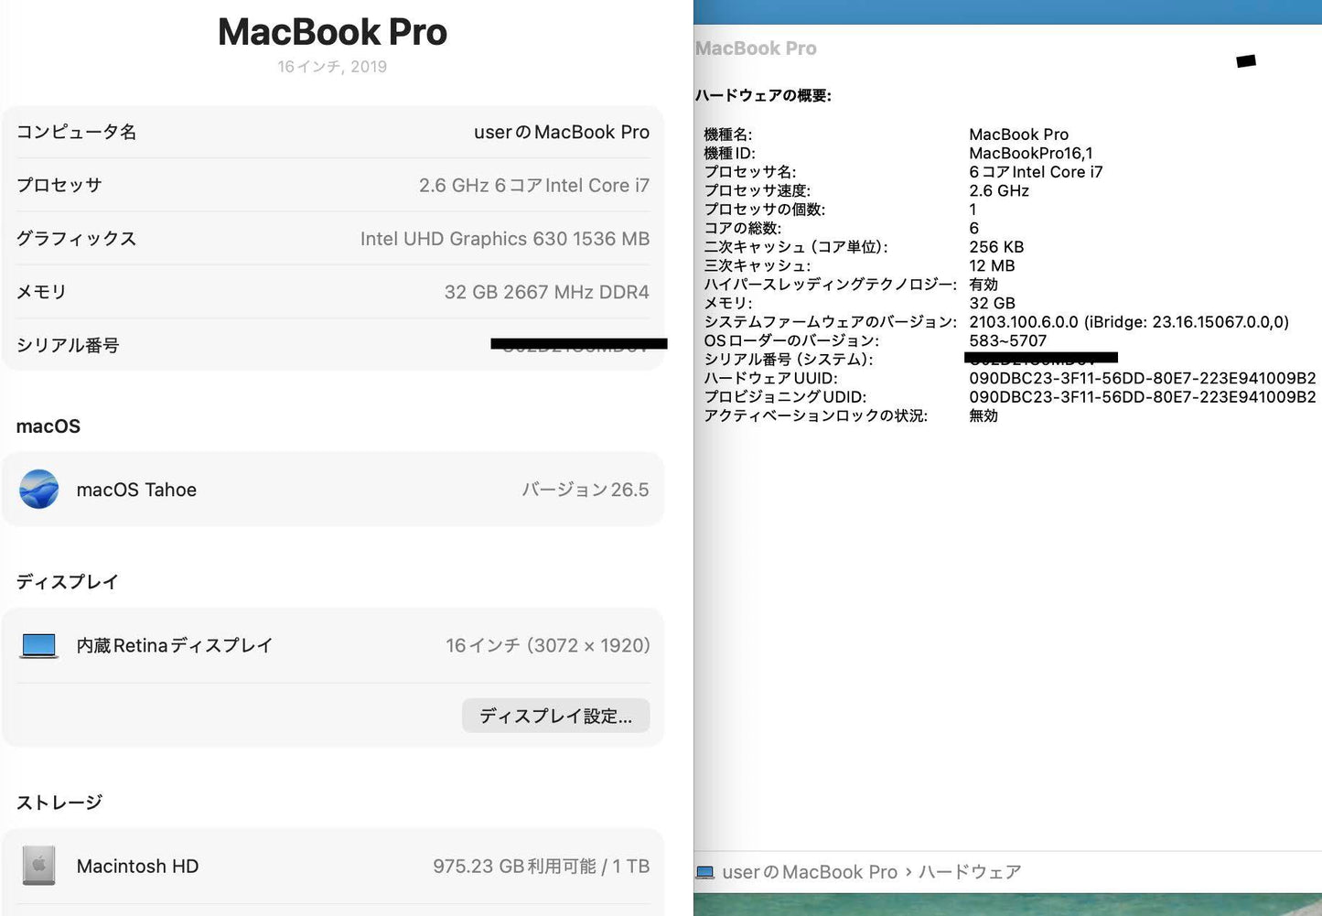The width and height of the screenshot is (1322, 916).
Task: Click '16インチ (3072 × 1920)' resolution text
Action: click(x=548, y=646)
